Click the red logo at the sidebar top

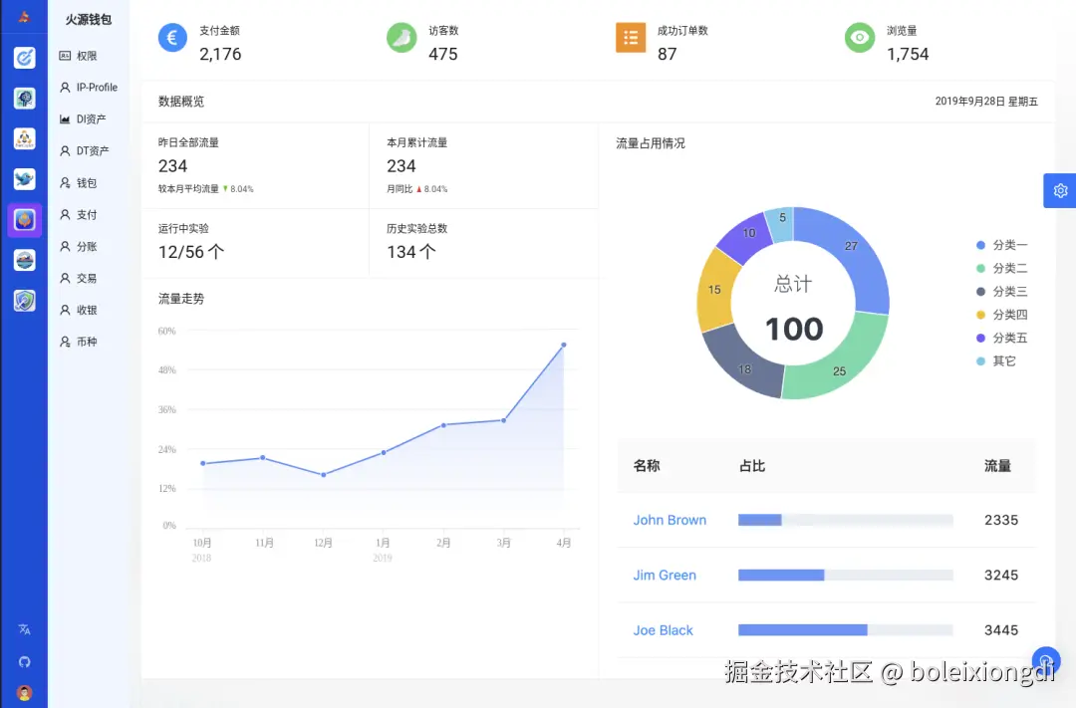coord(24,17)
